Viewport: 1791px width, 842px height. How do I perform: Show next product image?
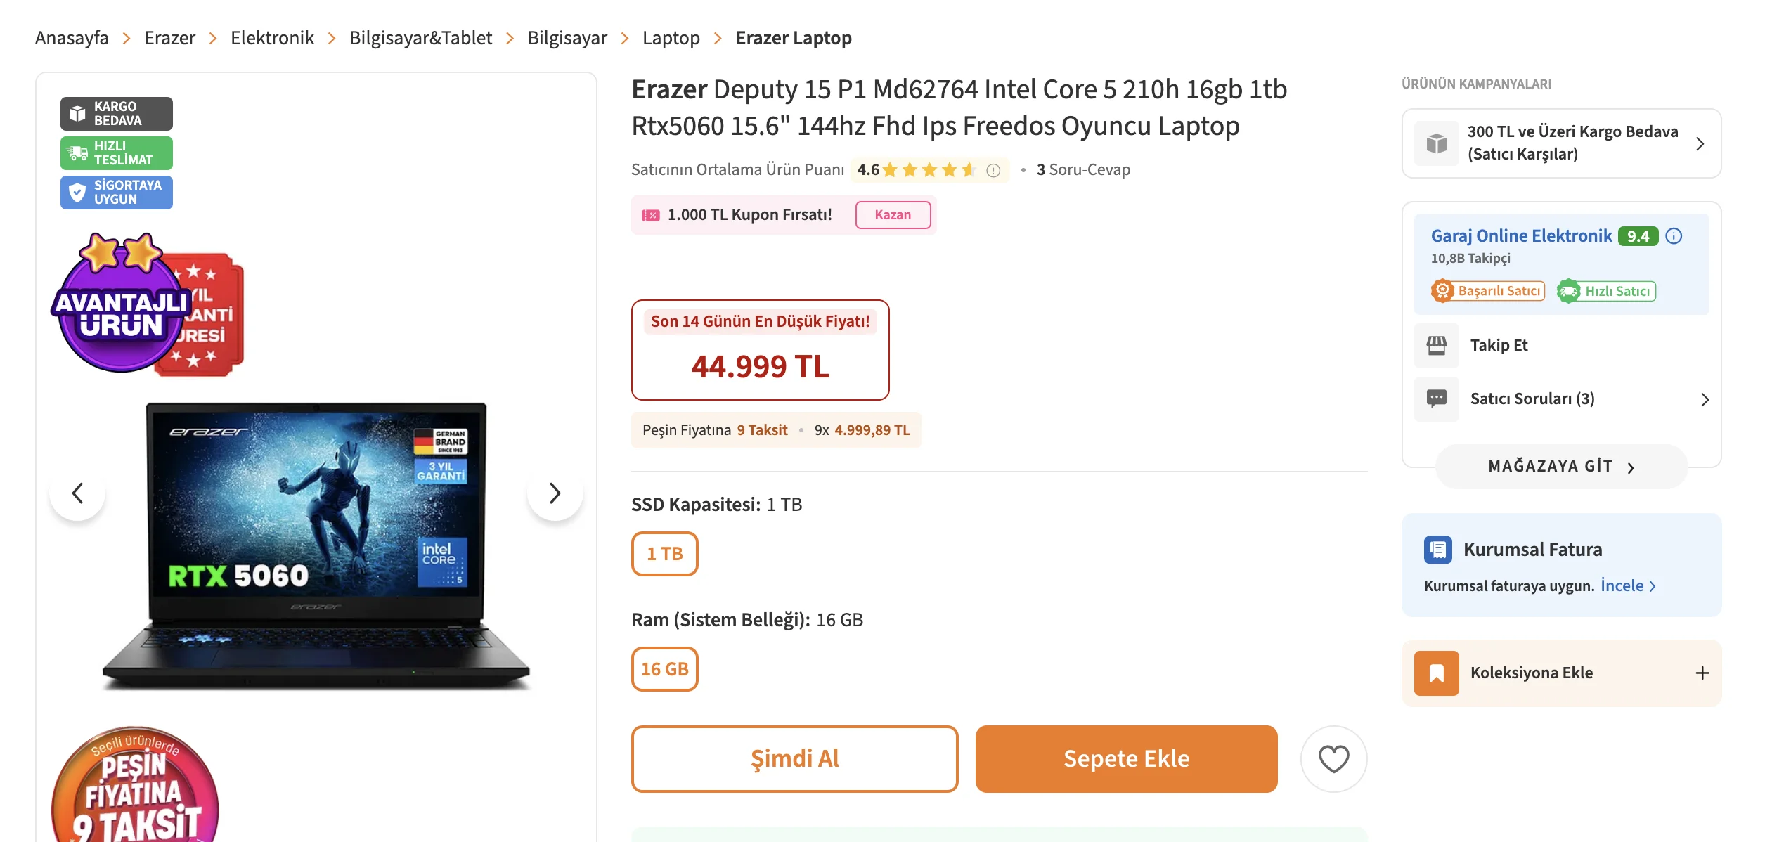(x=555, y=493)
